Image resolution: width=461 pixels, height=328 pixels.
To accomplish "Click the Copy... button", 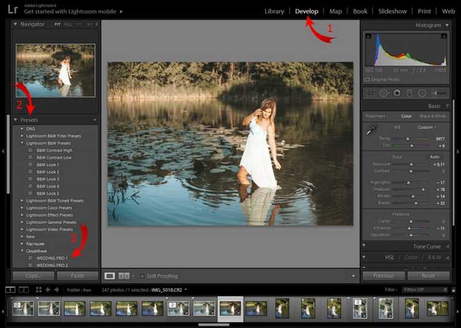I will (x=33, y=276).
